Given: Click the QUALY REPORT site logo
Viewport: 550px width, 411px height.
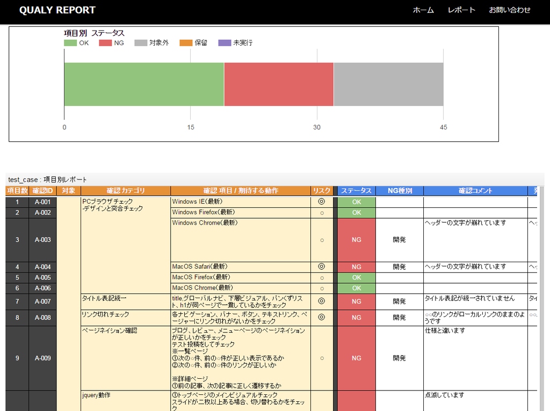Looking at the screenshot, I should [57, 10].
